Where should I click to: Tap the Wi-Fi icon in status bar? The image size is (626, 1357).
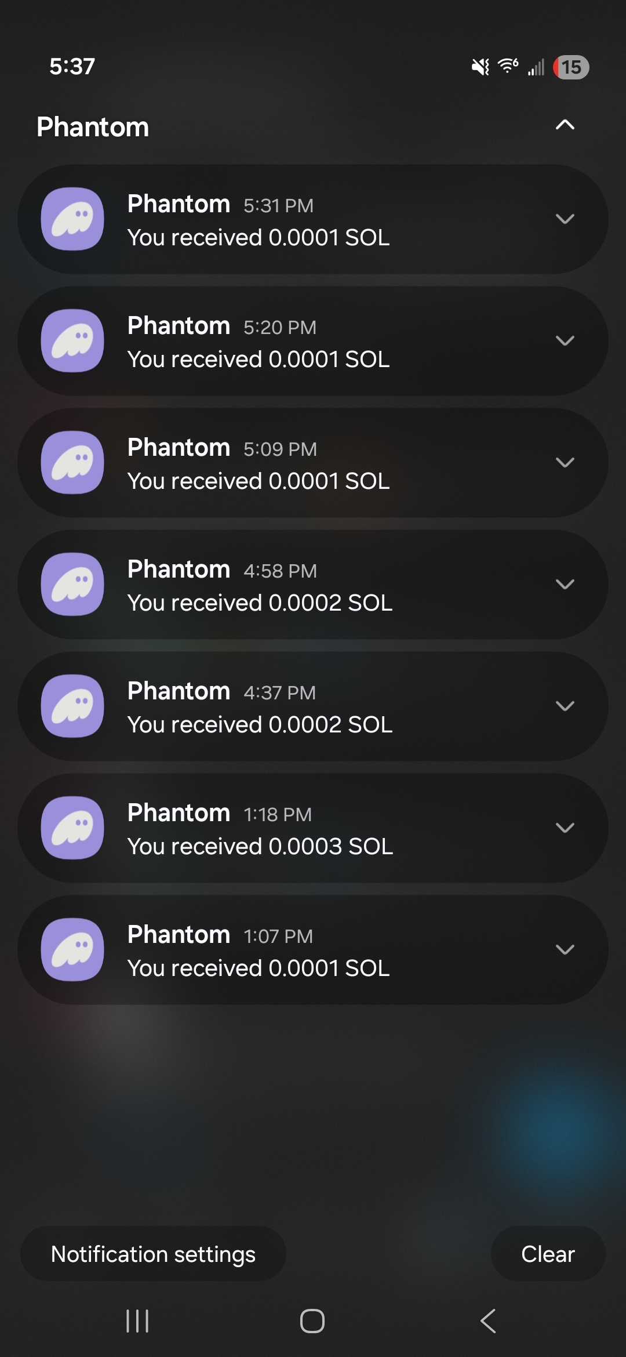click(508, 66)
